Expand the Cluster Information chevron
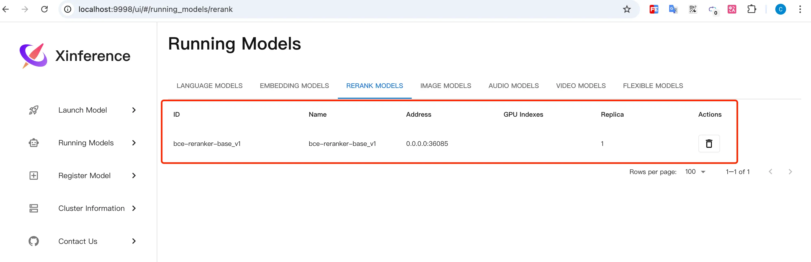The image size is (811, 262). (x=134, y=208)
